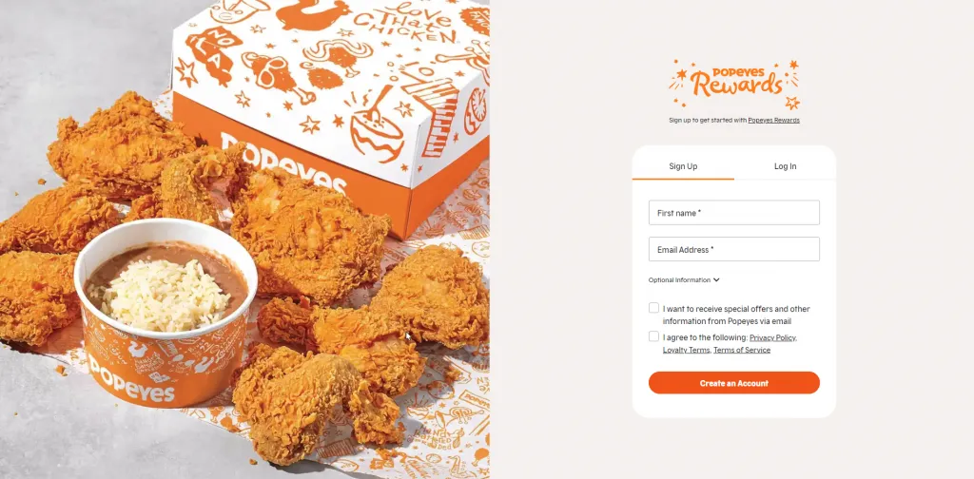Click the special offers email label text
This screenshot has width=974, height=479.
coord(736,316)
